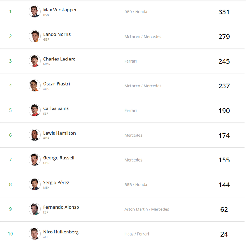
Task: Open George Russell's driver photo
Action: click(x=35, y=160)
